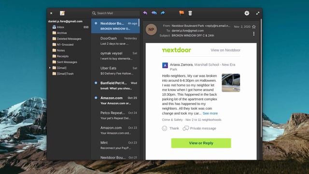Open the Uber Eats $0 Delivery Fee message
This screenshot has width=309, height=174.
(115, 71)
